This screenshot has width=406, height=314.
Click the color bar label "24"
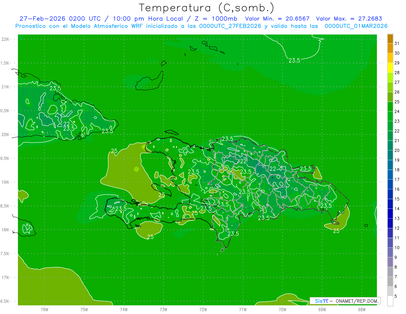[397, 111]
